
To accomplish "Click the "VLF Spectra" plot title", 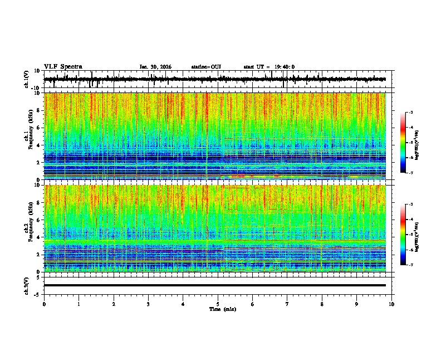I will point(63,67).
